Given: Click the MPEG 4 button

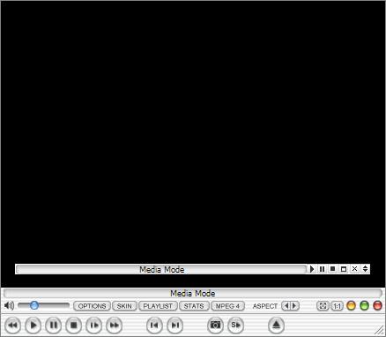Looking at the screenshot, I should pyautogui.click(x=227, y=306).
